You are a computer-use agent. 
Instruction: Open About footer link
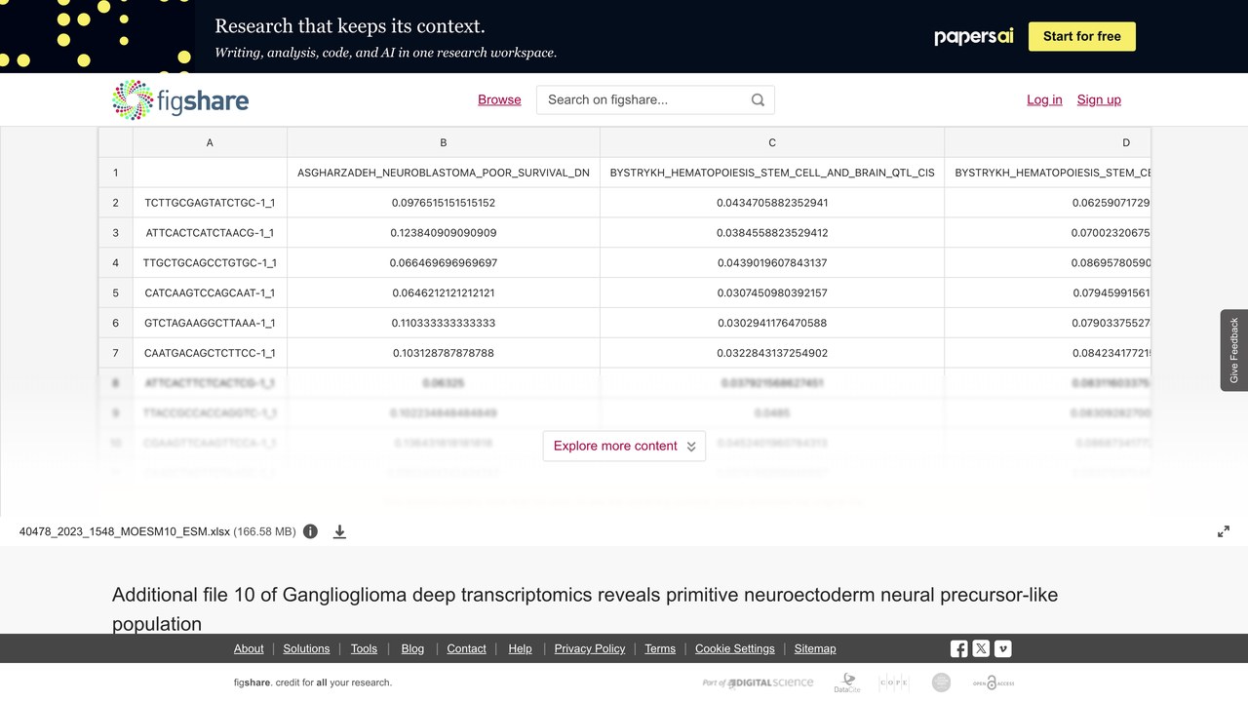click(x=249, y=648)
